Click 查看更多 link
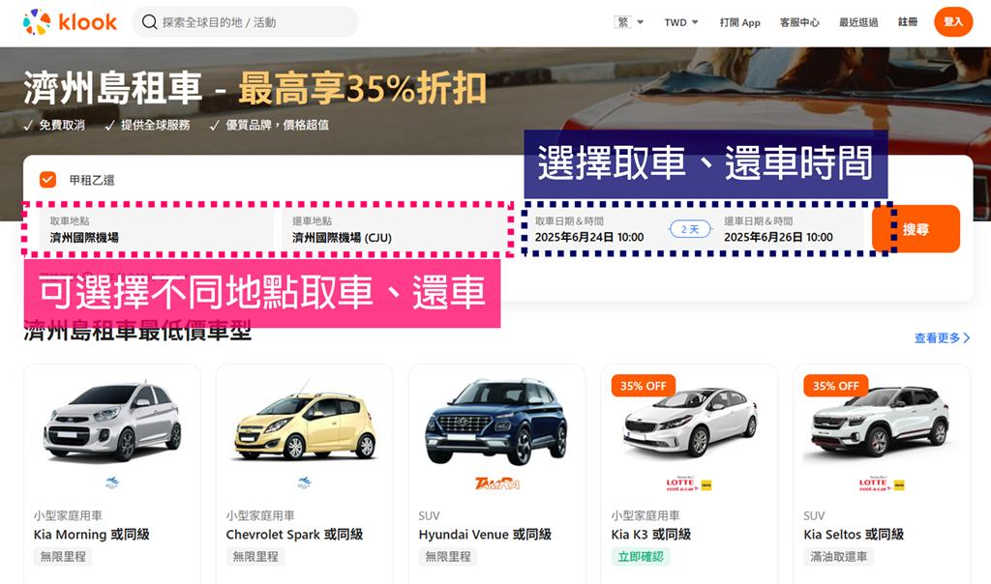The height and width of the screenshot is (584, 991). tap(942, 337)
